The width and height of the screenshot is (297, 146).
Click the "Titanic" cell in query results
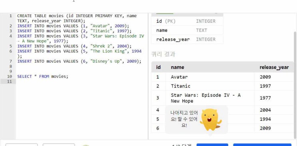210,86
